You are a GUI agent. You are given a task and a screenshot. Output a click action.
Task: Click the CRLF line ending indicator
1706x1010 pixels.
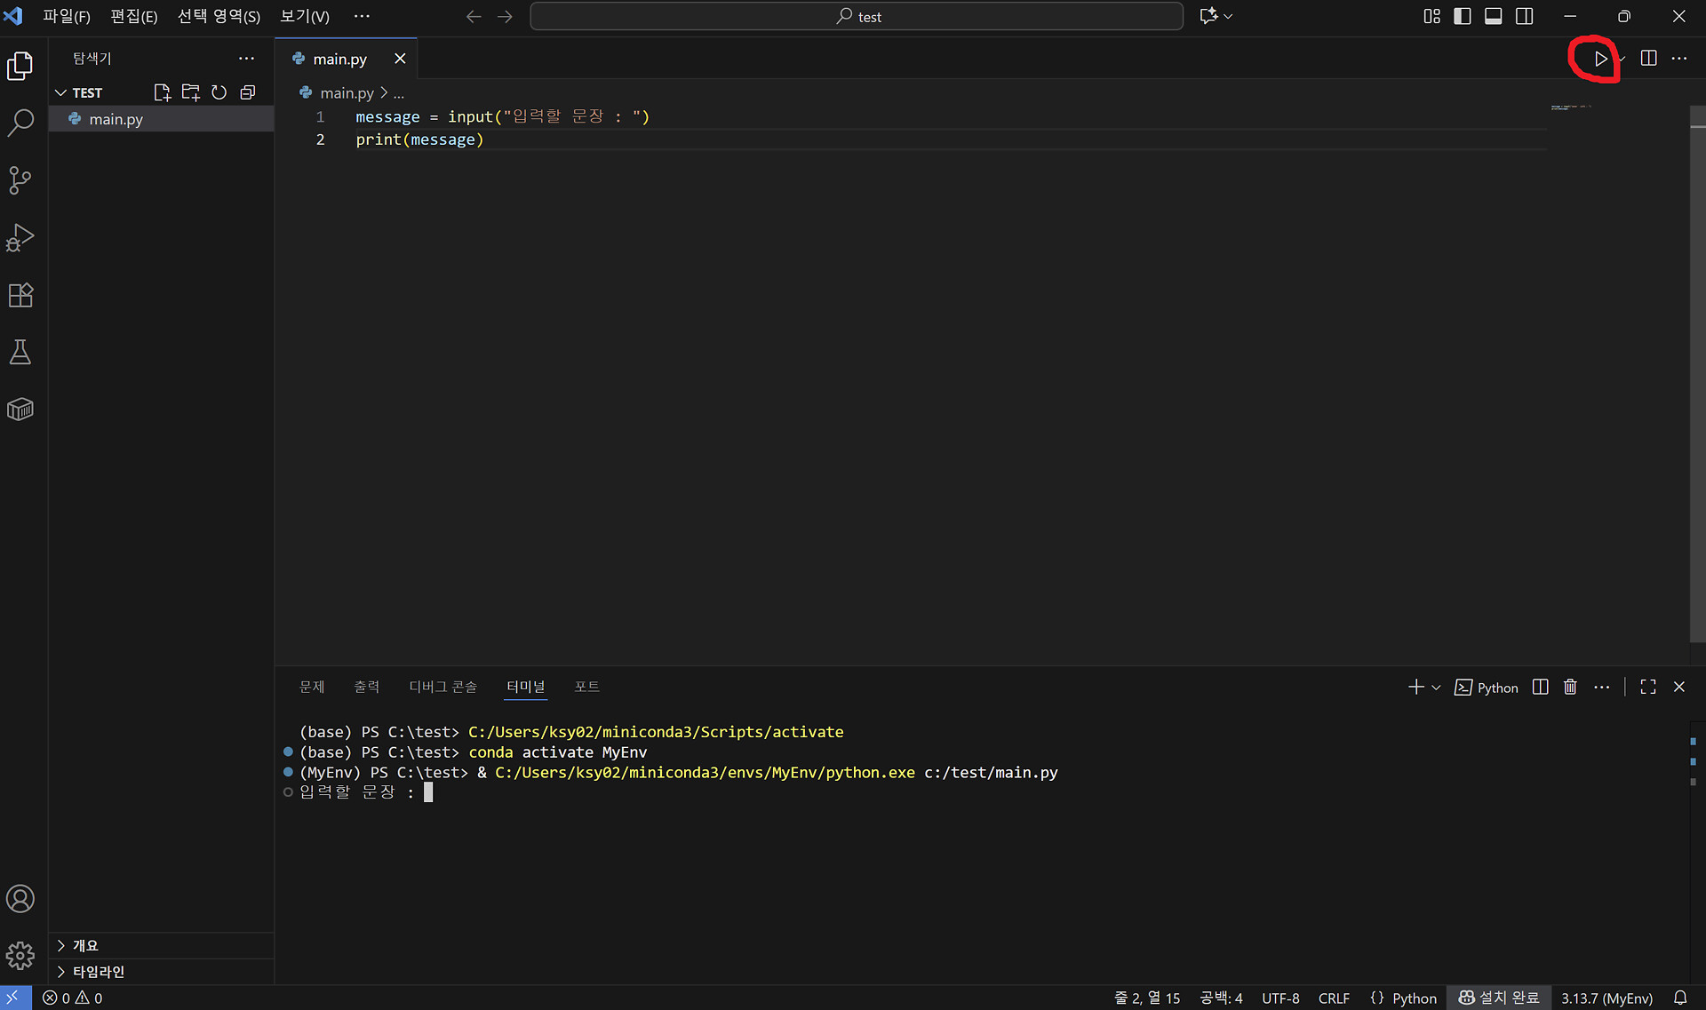pos(1333,998)
